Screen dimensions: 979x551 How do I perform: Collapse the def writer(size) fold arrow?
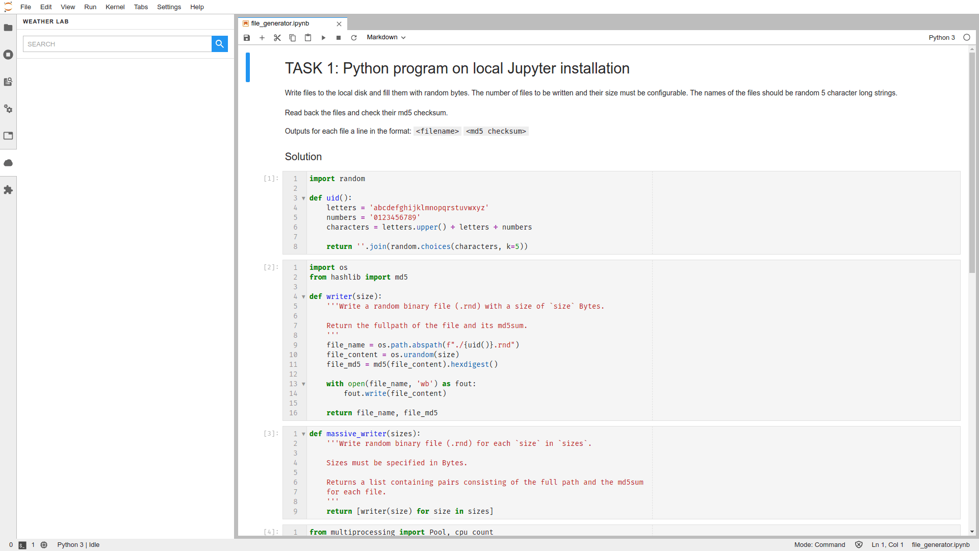pyautogui.click(x=303, y=297)
